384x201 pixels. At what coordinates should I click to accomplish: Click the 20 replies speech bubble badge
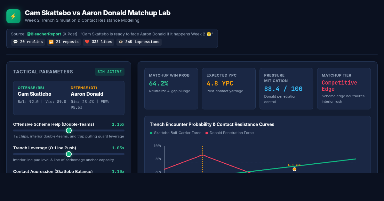click(28, 42)
